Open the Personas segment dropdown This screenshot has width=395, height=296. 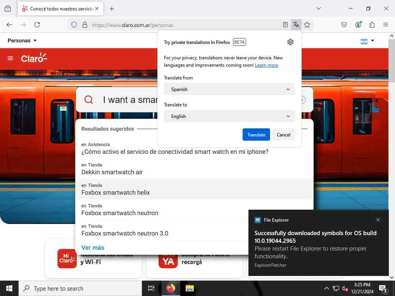pyautogui.click(x=22, y=40)
